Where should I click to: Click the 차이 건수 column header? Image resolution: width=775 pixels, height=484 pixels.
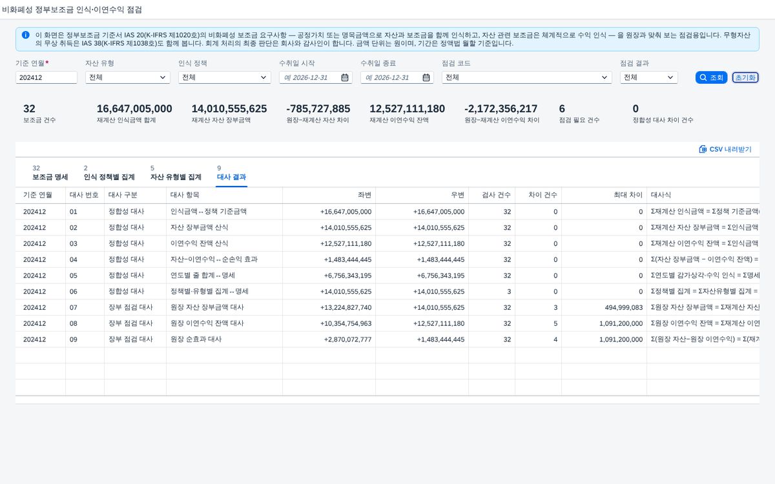(x=539, y=195)
